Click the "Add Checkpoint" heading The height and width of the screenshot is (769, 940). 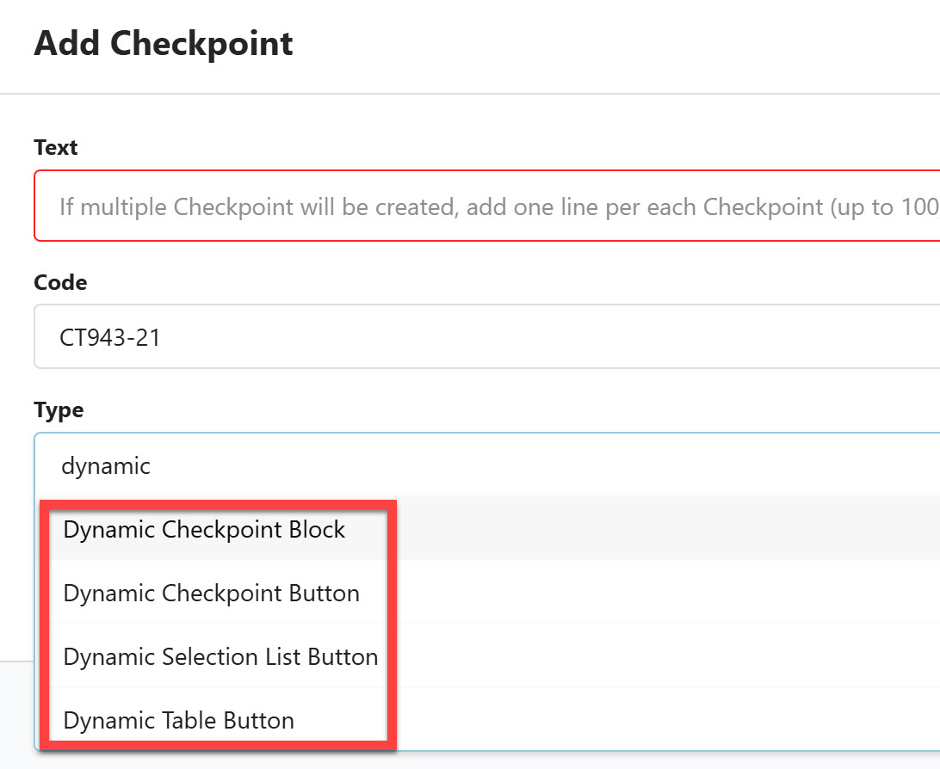[x=164, y=43]
